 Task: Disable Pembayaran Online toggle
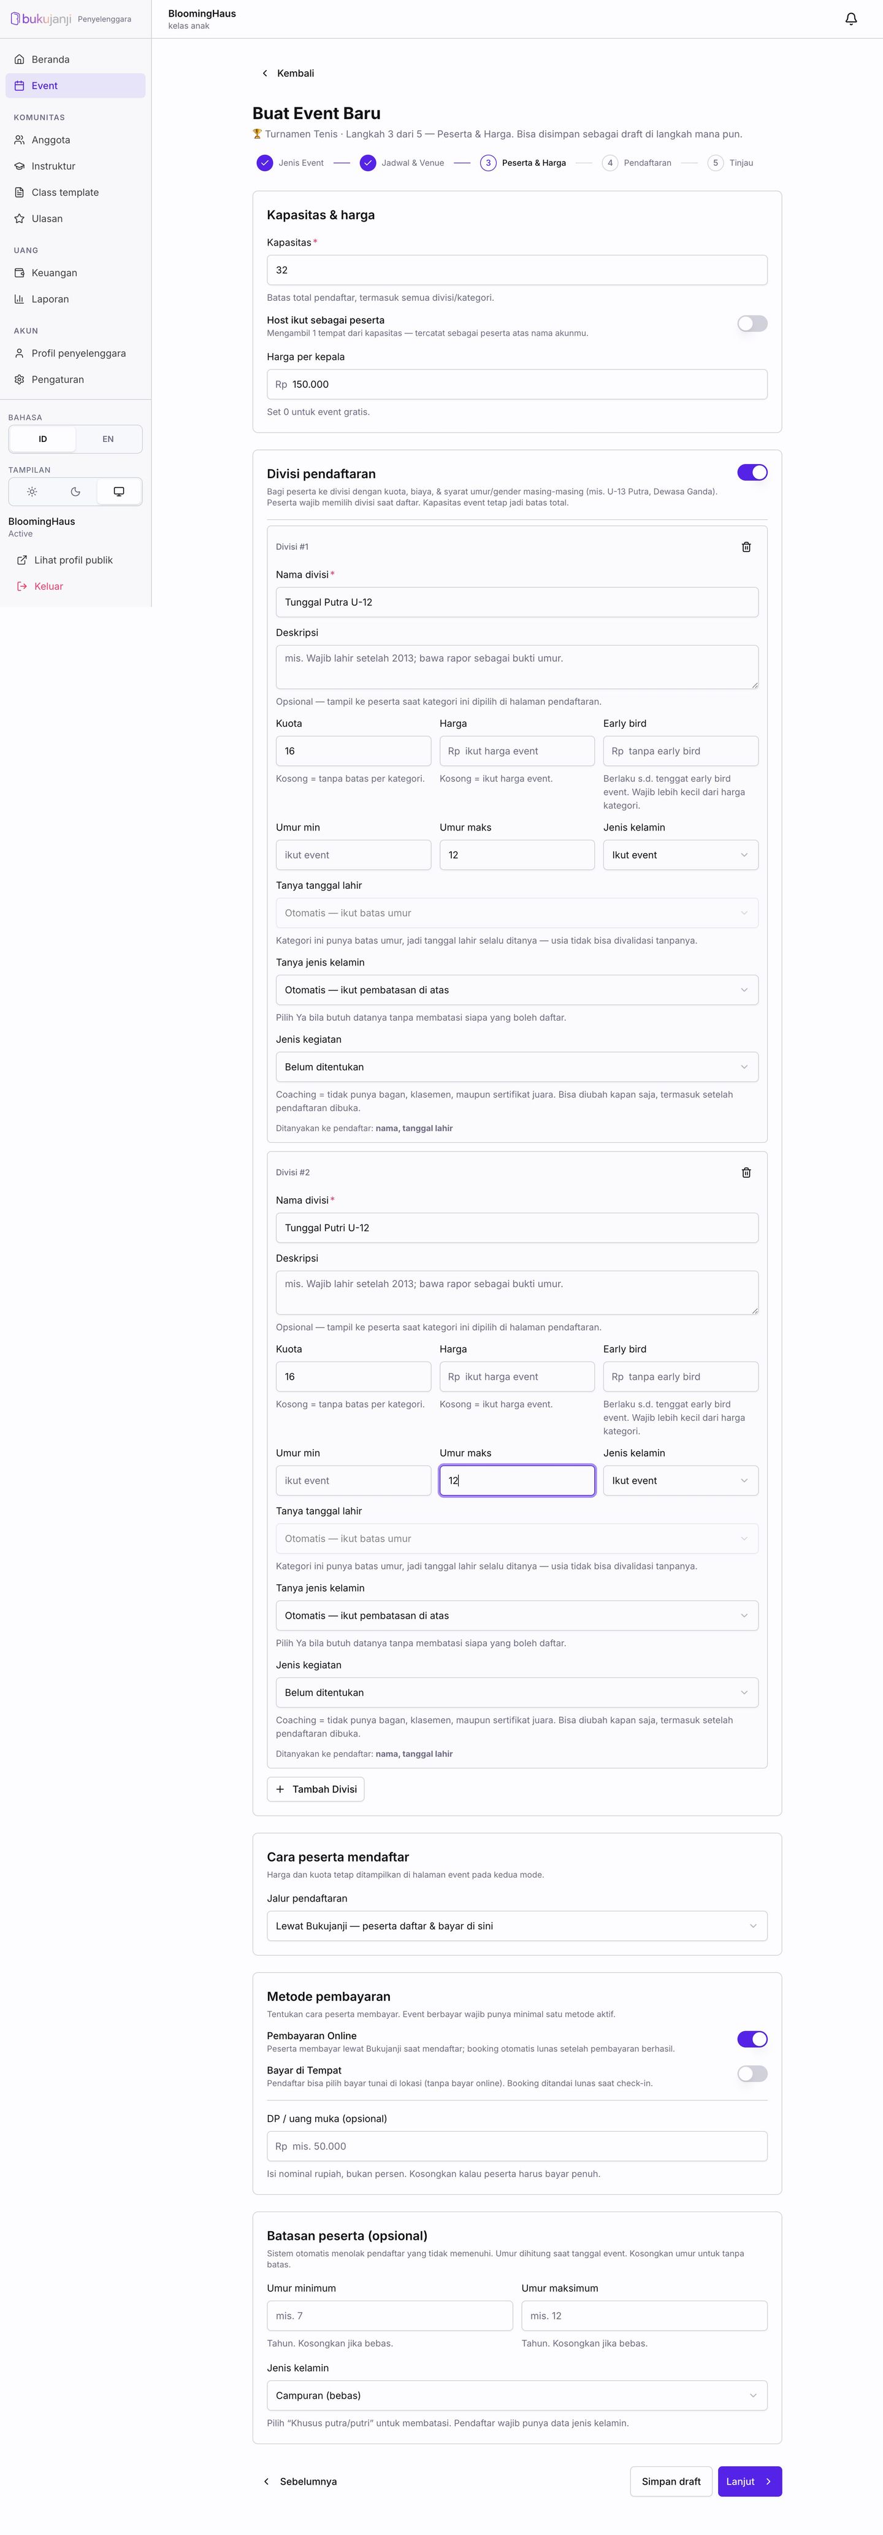coord(752,2039)
